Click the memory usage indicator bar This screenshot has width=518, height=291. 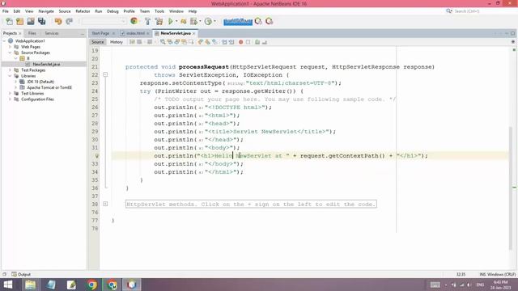coord(238,22)
